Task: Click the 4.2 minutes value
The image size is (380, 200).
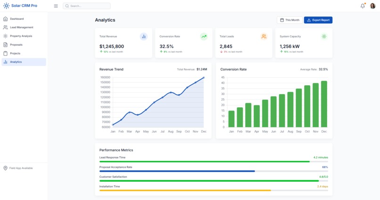Action: [321, 158]
